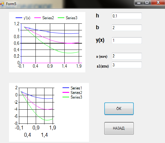165x143 pixels.
Task: Click the Series3 legend entry in top chart
Action: (68, 18)
